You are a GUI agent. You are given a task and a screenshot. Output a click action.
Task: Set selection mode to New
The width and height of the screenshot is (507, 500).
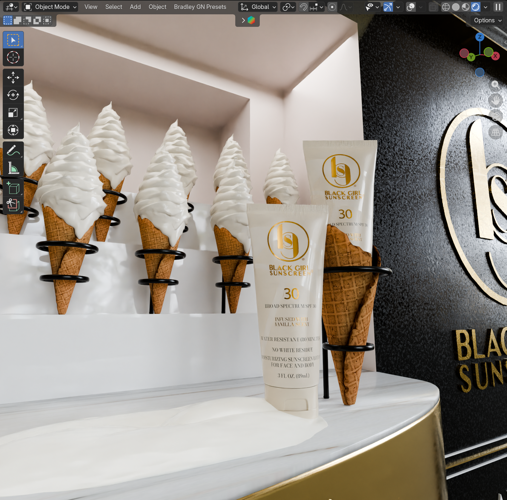click(7, 20)
